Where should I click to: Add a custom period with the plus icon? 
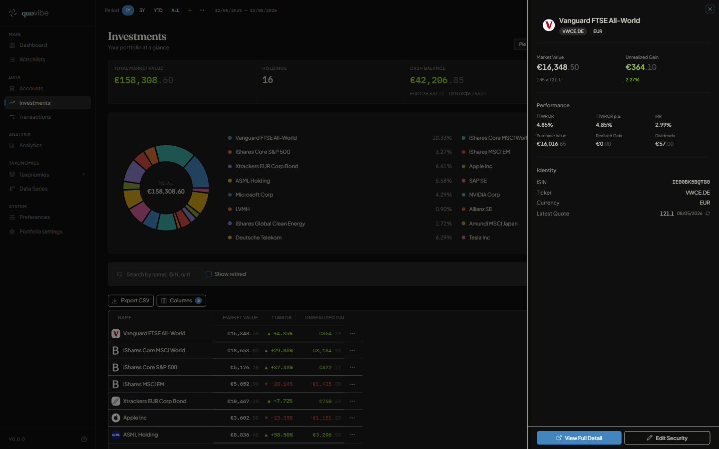190,10
